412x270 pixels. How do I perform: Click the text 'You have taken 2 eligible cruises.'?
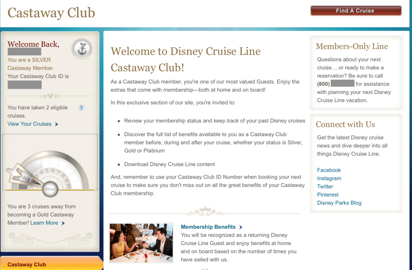point(37,112)
